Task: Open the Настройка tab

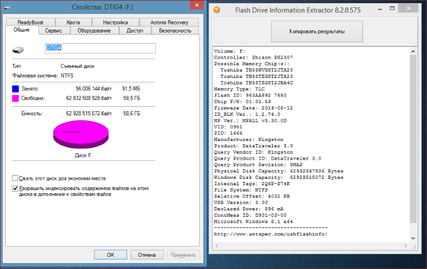Action: pyautogui.click(x=115, y=22)
